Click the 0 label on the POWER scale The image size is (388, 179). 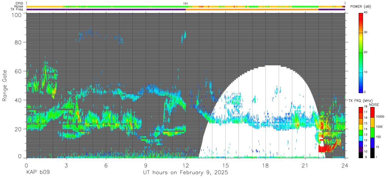pyautogui.click(x=365, y=92)
